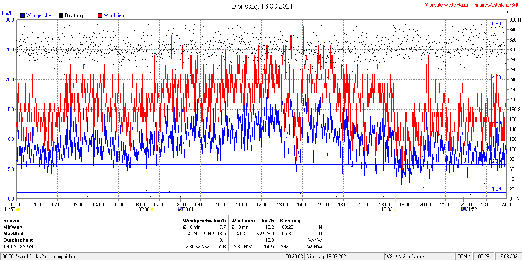Click the 18:00 time axis label
This screenshot has width=523, height=261.
tap(384, 204)
